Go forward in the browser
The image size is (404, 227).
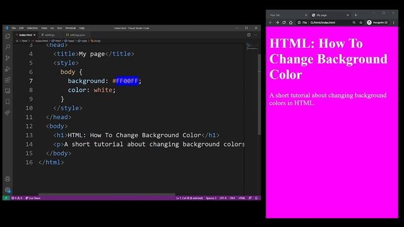(277, 23)
